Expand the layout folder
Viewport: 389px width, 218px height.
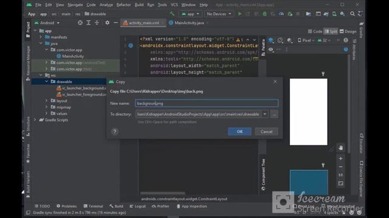point(47,101)
